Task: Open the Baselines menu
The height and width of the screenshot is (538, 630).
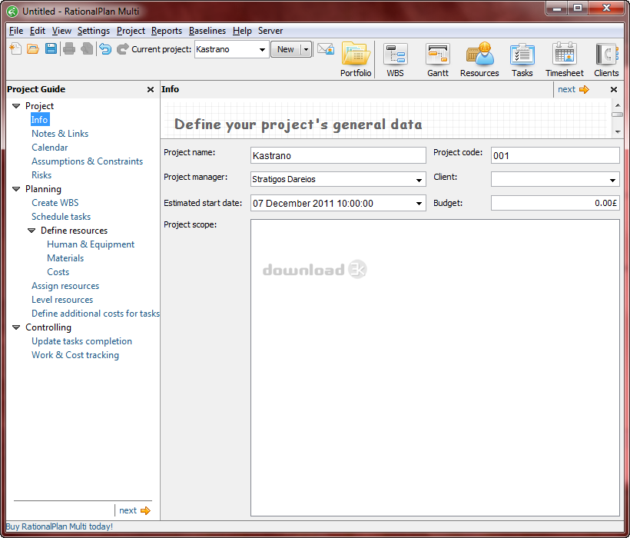Action: [207, 31]
